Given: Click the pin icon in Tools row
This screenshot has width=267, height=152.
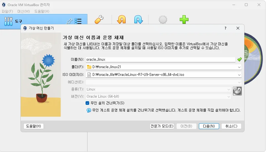Looking at the screenshot, I should [69, 21].
